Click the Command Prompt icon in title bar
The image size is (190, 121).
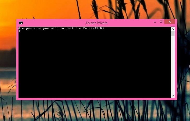[x=21, y=23]
